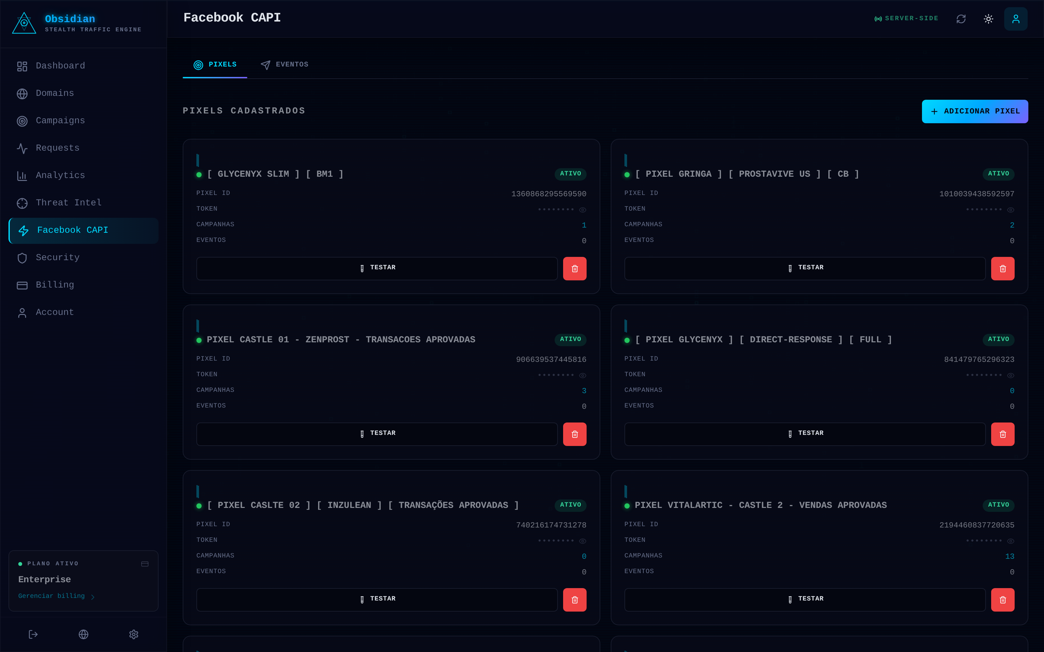Open Account settings page
Image resolution: width=1044 pixels, height=652 pixels.
point(83,312)
